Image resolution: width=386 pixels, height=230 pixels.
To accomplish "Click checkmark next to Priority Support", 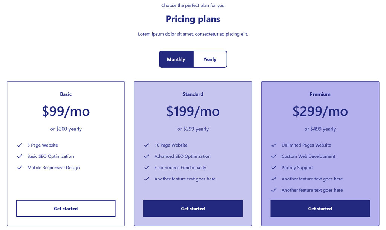I will [274, 168].
